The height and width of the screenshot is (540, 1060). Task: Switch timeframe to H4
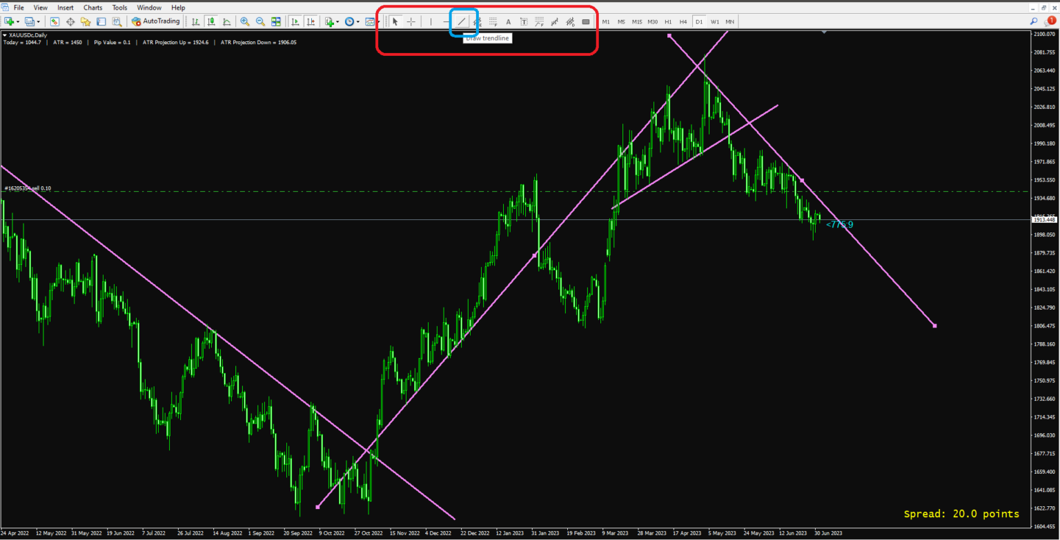[684, 21]
